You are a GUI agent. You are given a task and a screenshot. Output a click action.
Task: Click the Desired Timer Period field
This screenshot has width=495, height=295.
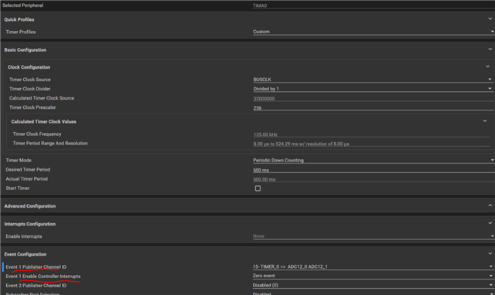(x=374, y=170)
